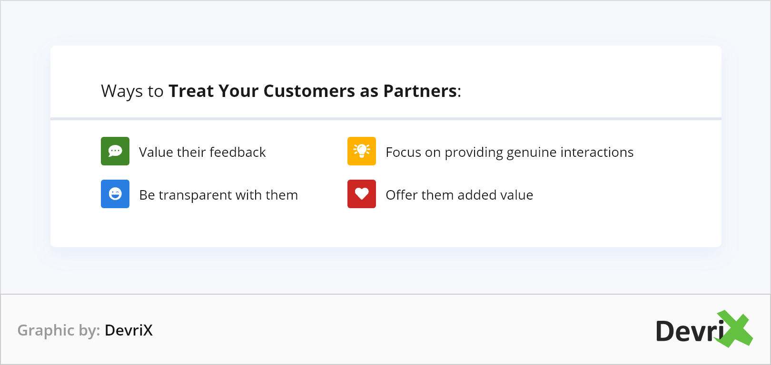The width and height of the screenshot is (771, 365).
Task: Select "Focus on providing genuine interactions" text
Action: tap(509, 152)
